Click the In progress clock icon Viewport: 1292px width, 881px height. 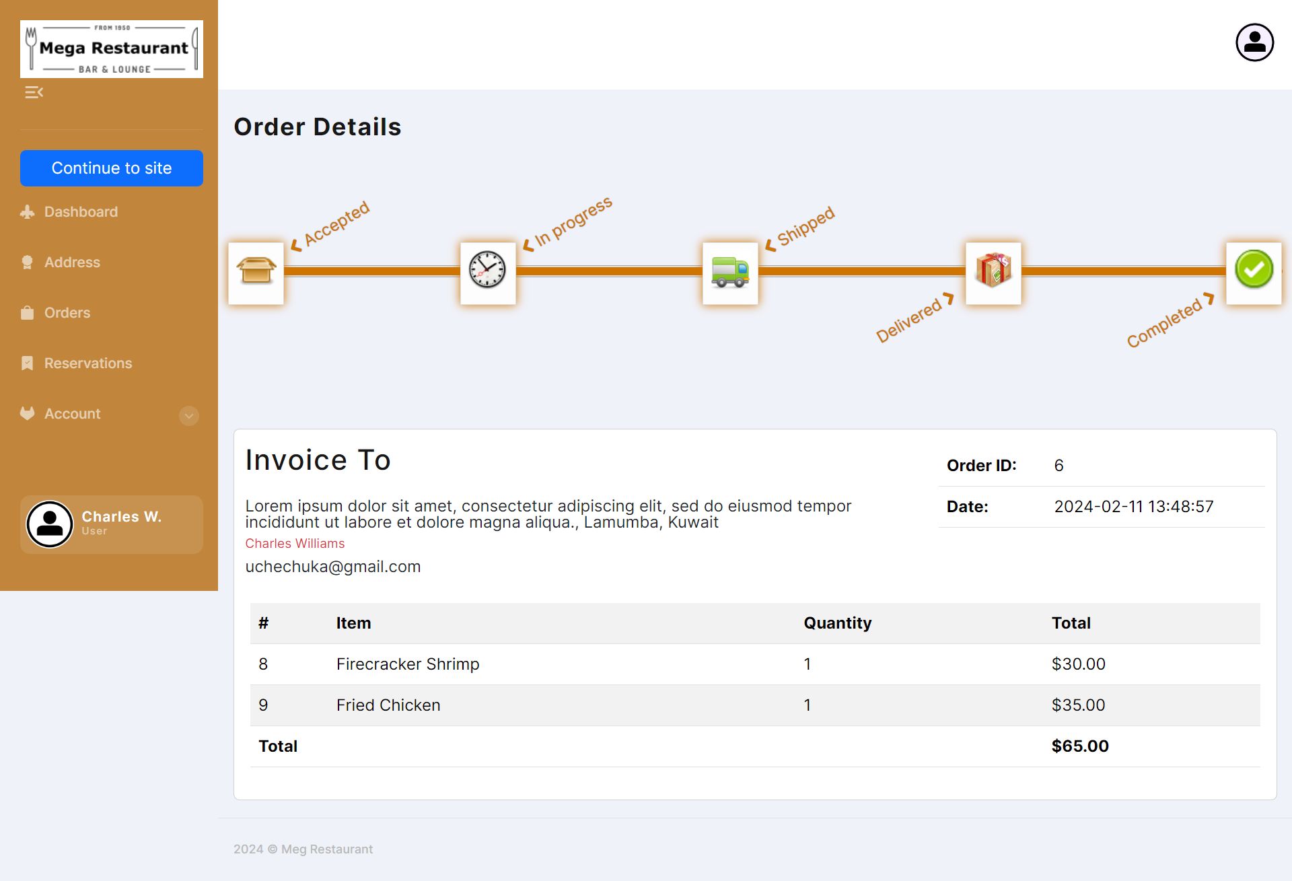coord(488,273)
